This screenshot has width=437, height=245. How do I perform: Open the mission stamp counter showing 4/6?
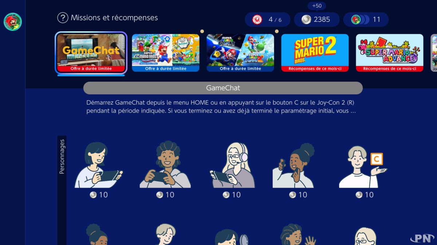tap(268, 20)
